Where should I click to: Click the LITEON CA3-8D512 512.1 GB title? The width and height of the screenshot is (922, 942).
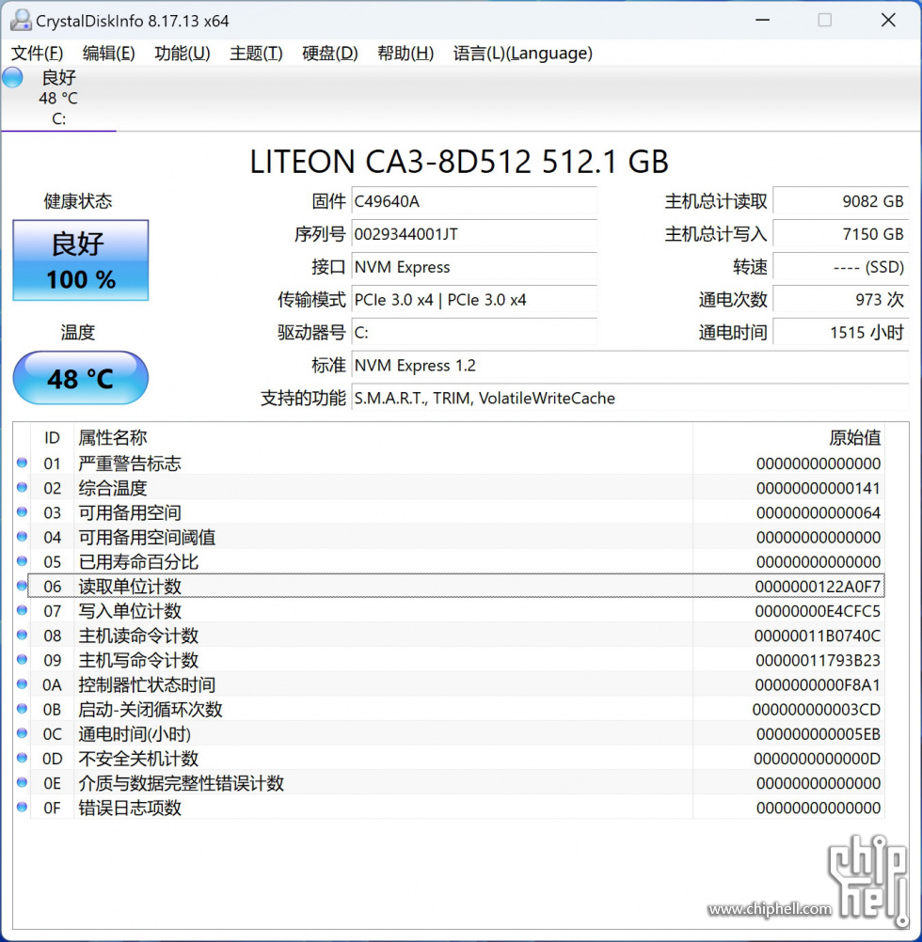point(459,162)
